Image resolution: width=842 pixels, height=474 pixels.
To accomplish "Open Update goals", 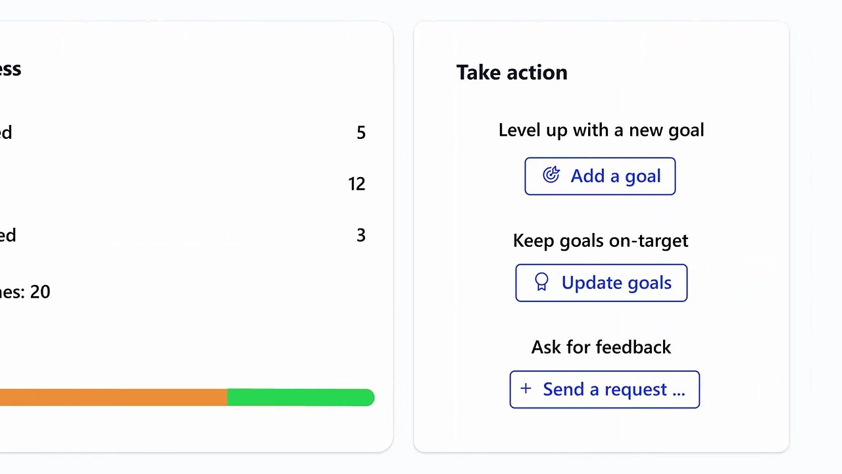I will (601, 283).
